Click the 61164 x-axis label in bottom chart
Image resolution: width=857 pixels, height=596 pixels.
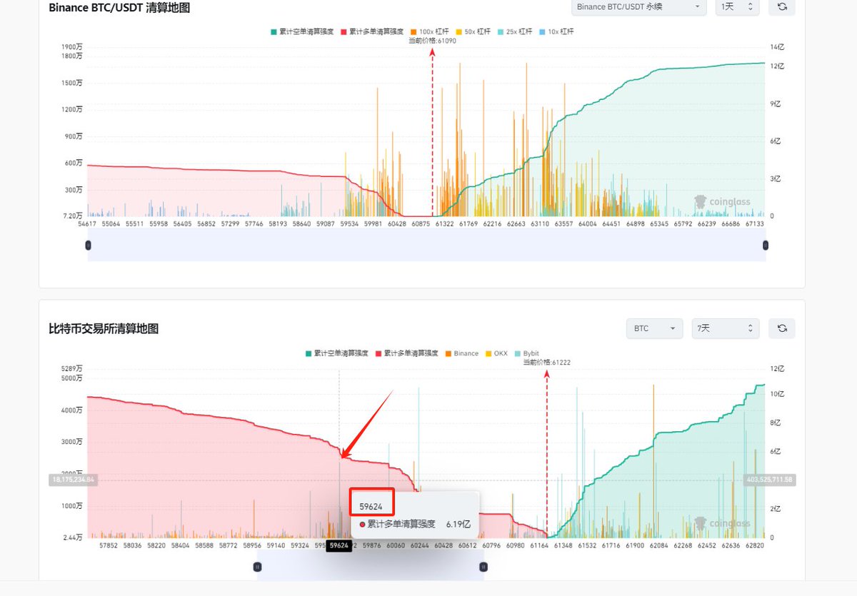pyautogui.click(x=539, y=545)
